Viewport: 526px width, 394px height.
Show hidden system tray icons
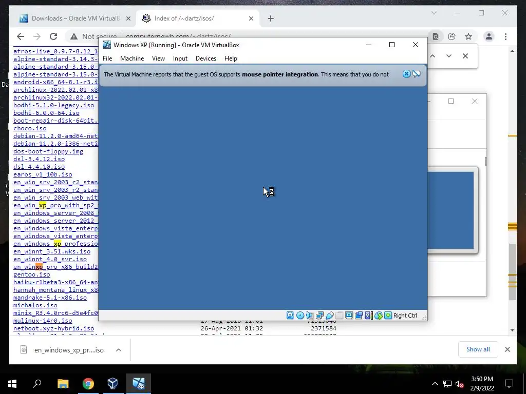pyautogui.click(x=435, y=384)
